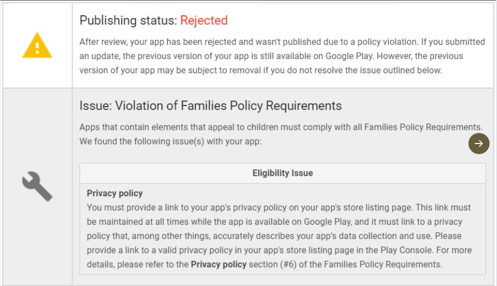Image resolution: width=497 pixels, height=286 pixels.
Task: Click the red Rejected status text
Action: (204, 20)
